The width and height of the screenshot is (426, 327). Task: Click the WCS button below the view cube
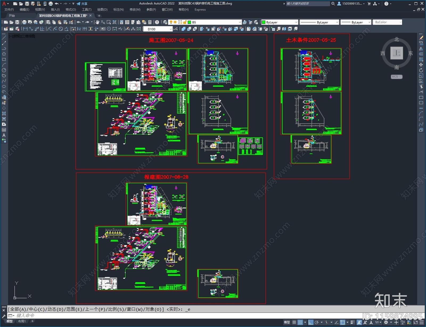(x=396, y=77)
